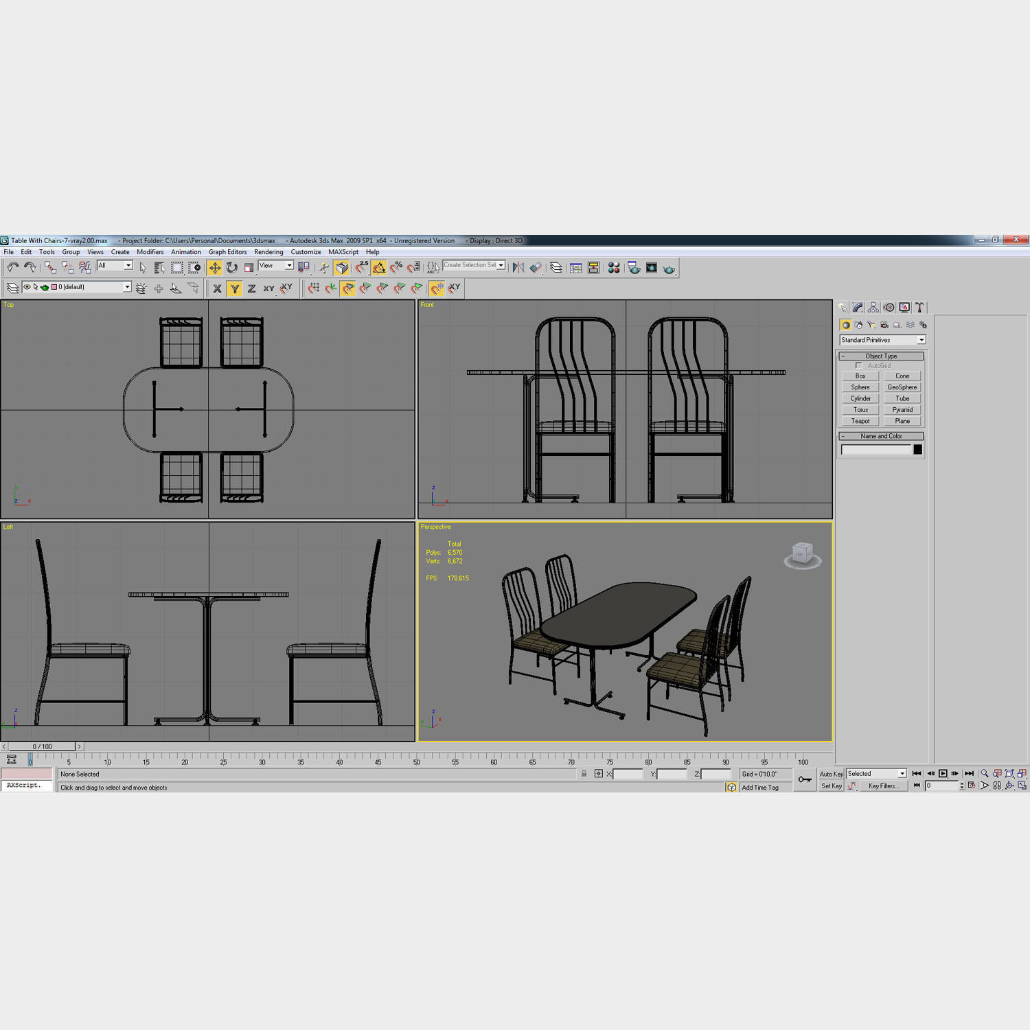The height and width of the screenshot is (1030, 1030).
Task: Click the Mirror tool icon
Action: pyautogui.click(x=518, y=268)
